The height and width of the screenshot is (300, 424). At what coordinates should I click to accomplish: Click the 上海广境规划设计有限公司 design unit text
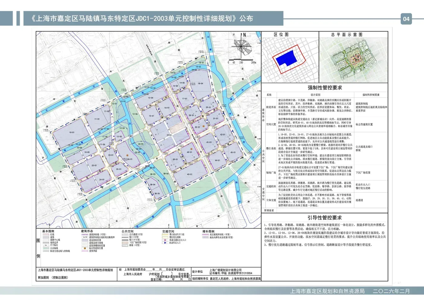225,270
